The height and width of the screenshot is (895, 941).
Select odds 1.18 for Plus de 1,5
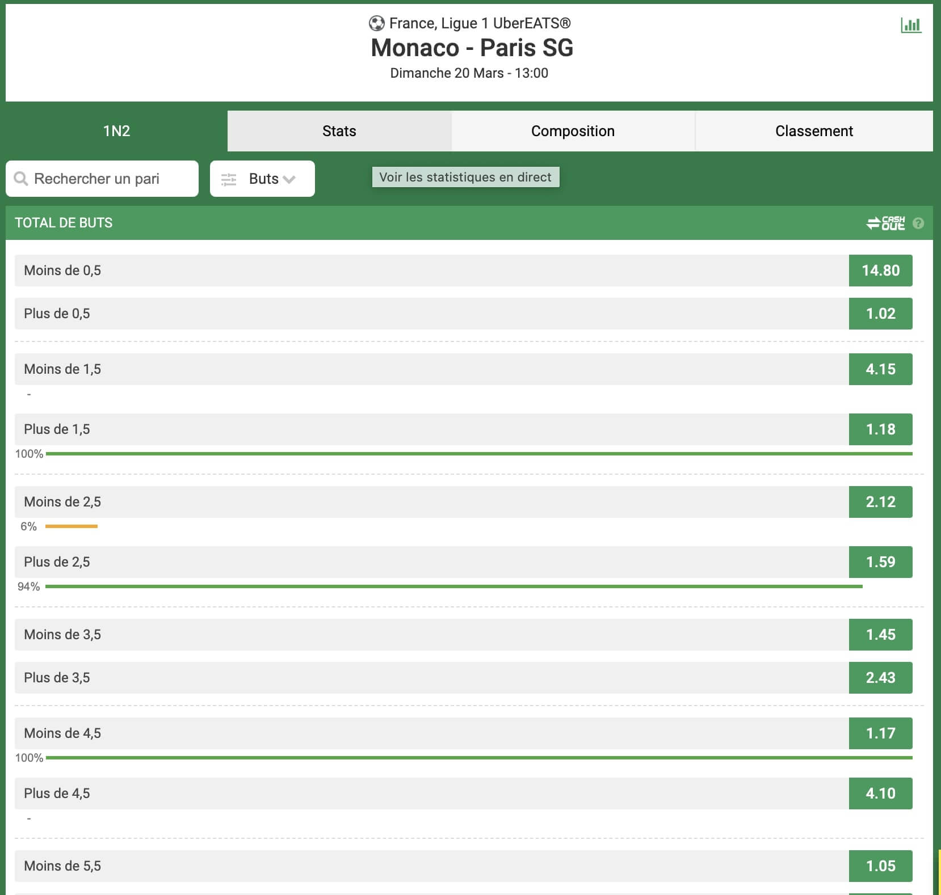880,429
